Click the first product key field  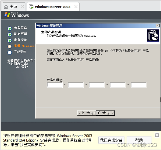[55, 85]
